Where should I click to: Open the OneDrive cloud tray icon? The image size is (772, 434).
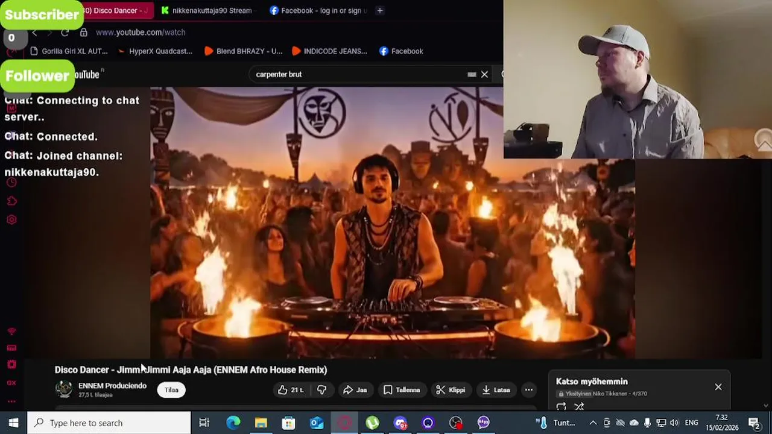634,423
